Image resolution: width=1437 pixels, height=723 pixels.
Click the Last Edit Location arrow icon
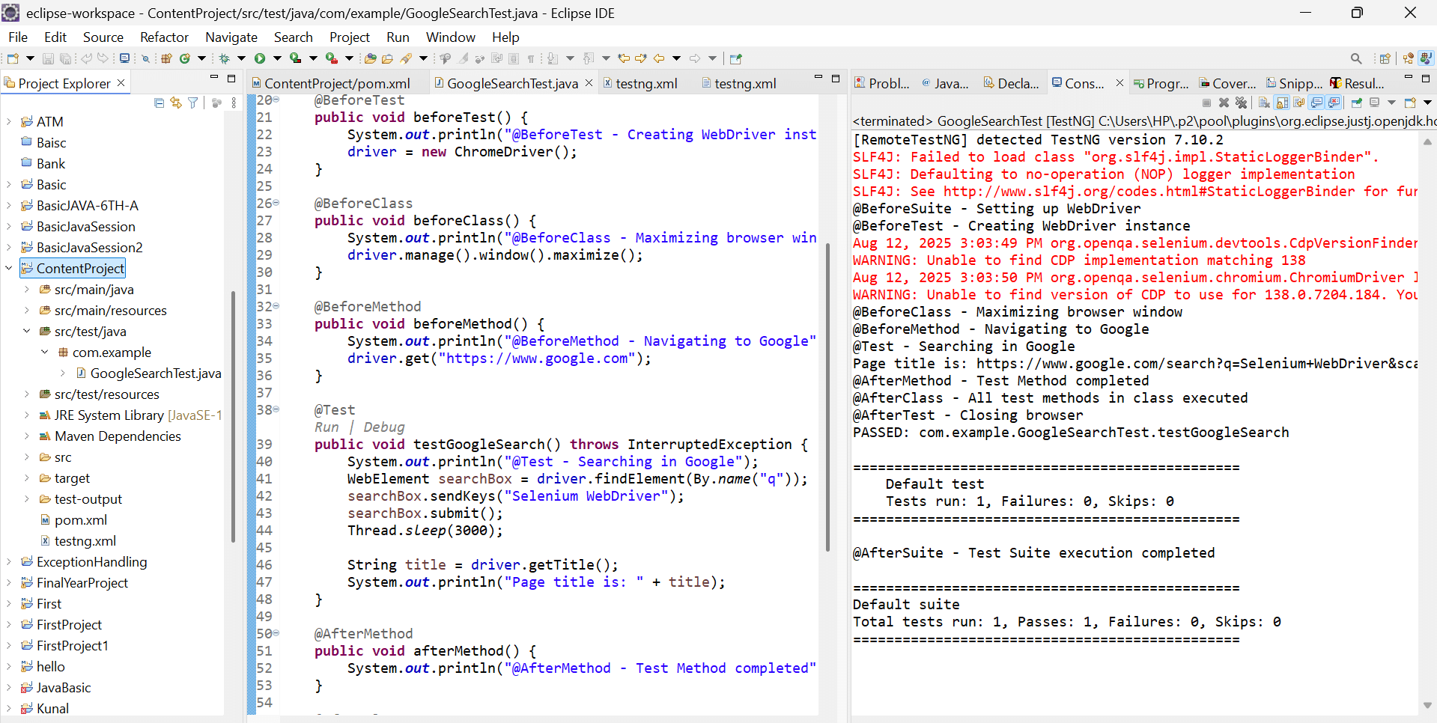tap(624, 58)
